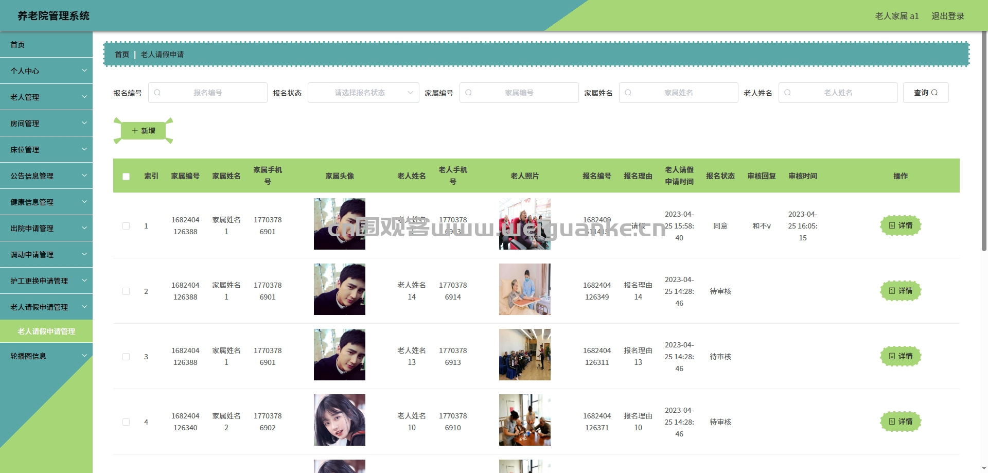Click 待审核 status in row 2
988x473 pixels.
pyautogui.click(x=720, y=291)
